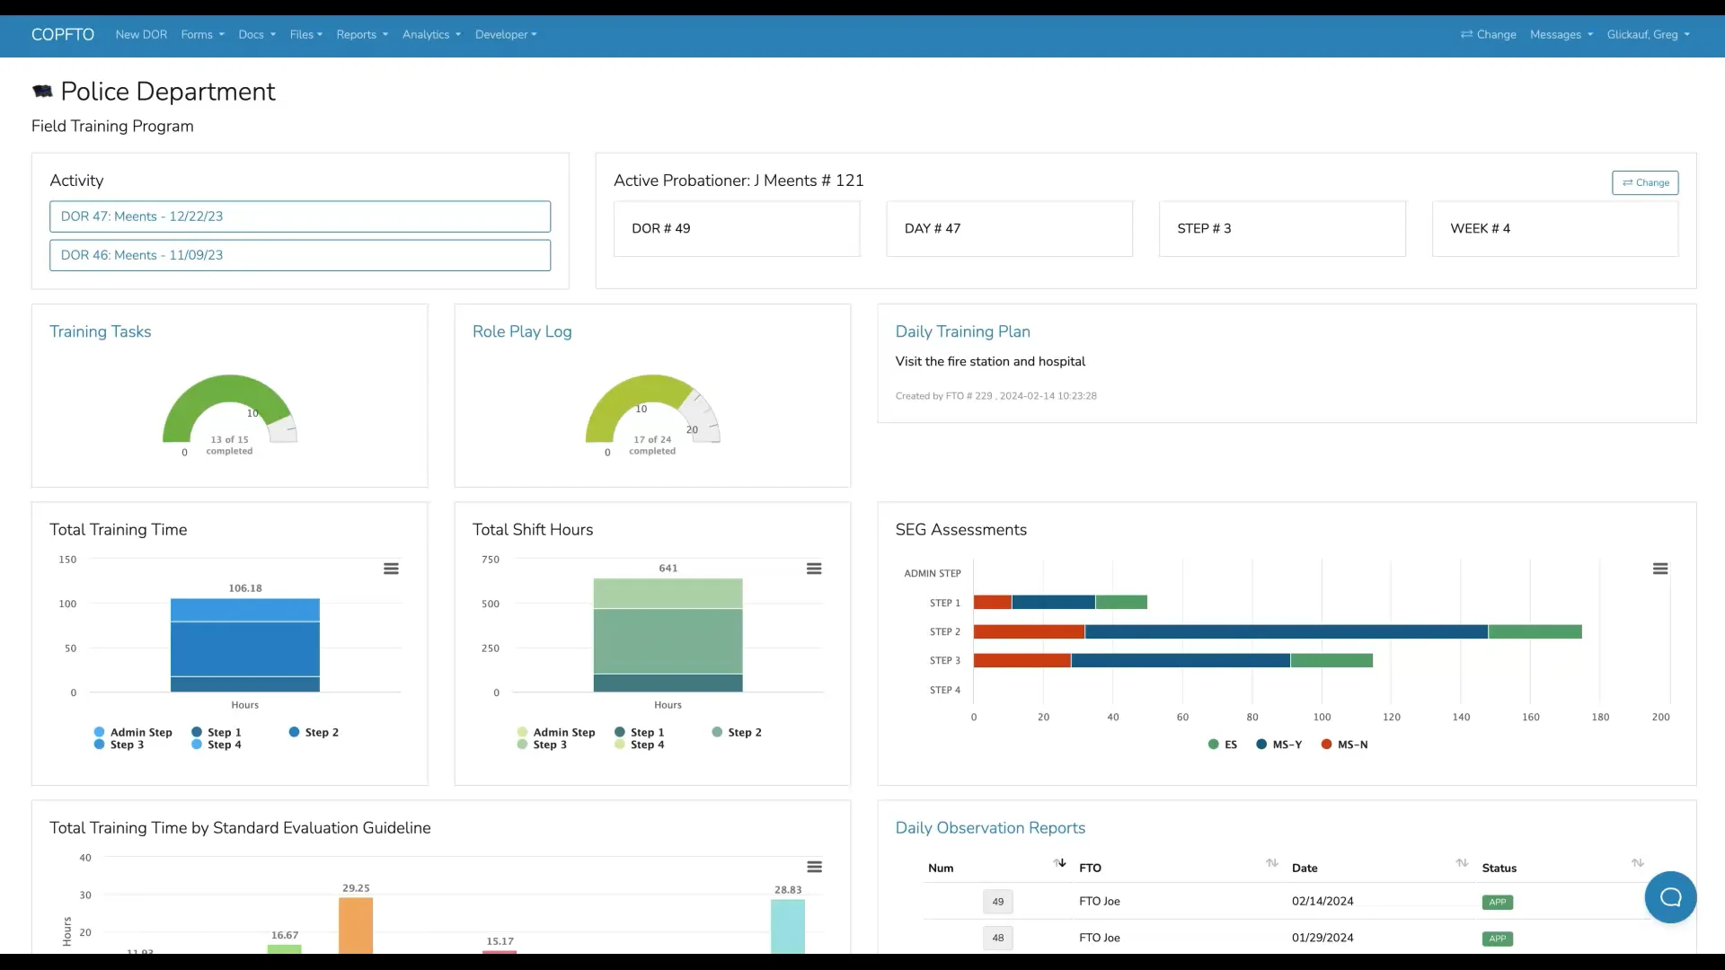Sort reports by Date column arrows
The width and height of the screenshot is (1725, 970).
[1462, 863]
